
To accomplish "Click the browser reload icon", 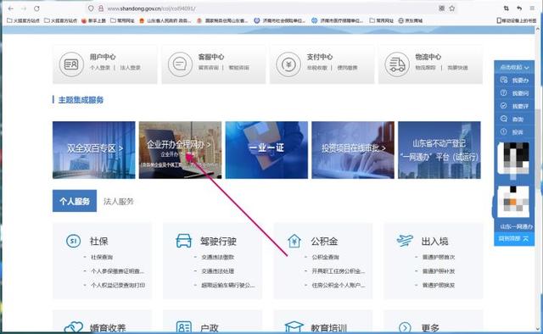I will pyautogui.click(x=36, y=8).
